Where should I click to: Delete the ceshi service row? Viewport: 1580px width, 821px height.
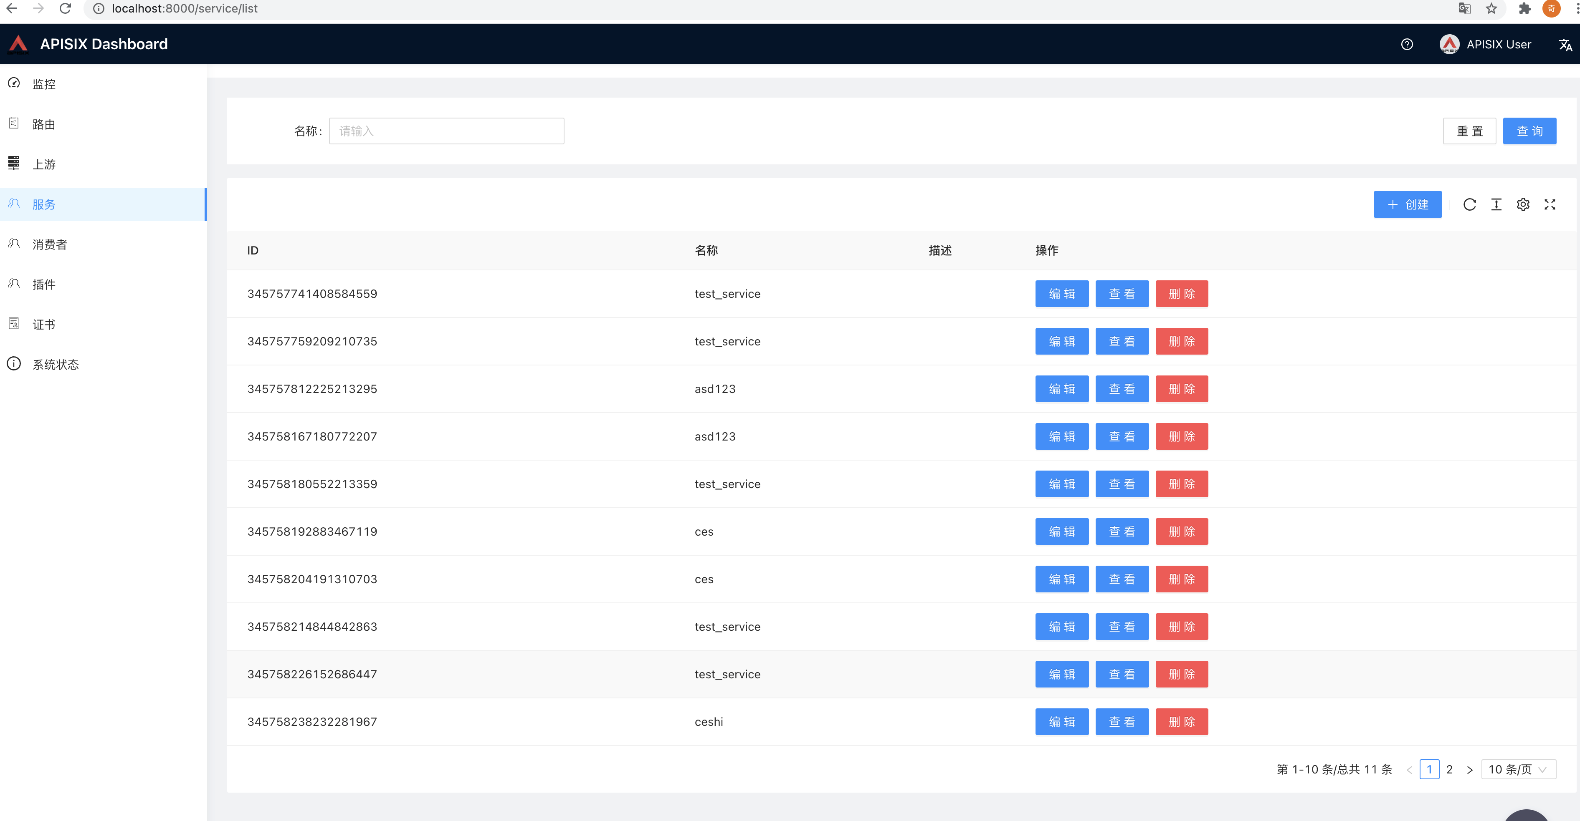(1181, 722)
